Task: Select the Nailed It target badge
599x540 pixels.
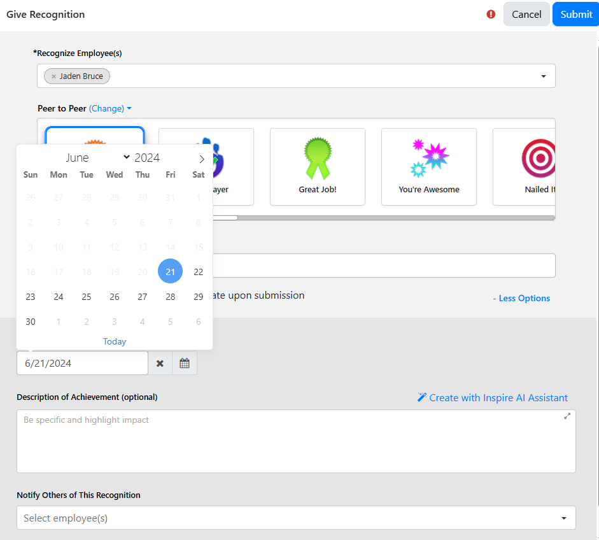Action: pyautogui.click(x=524, y=167)
